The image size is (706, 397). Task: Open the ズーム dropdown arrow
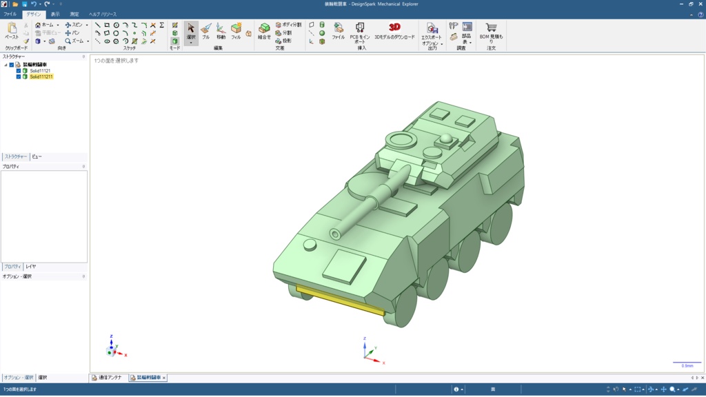point(88,41)
